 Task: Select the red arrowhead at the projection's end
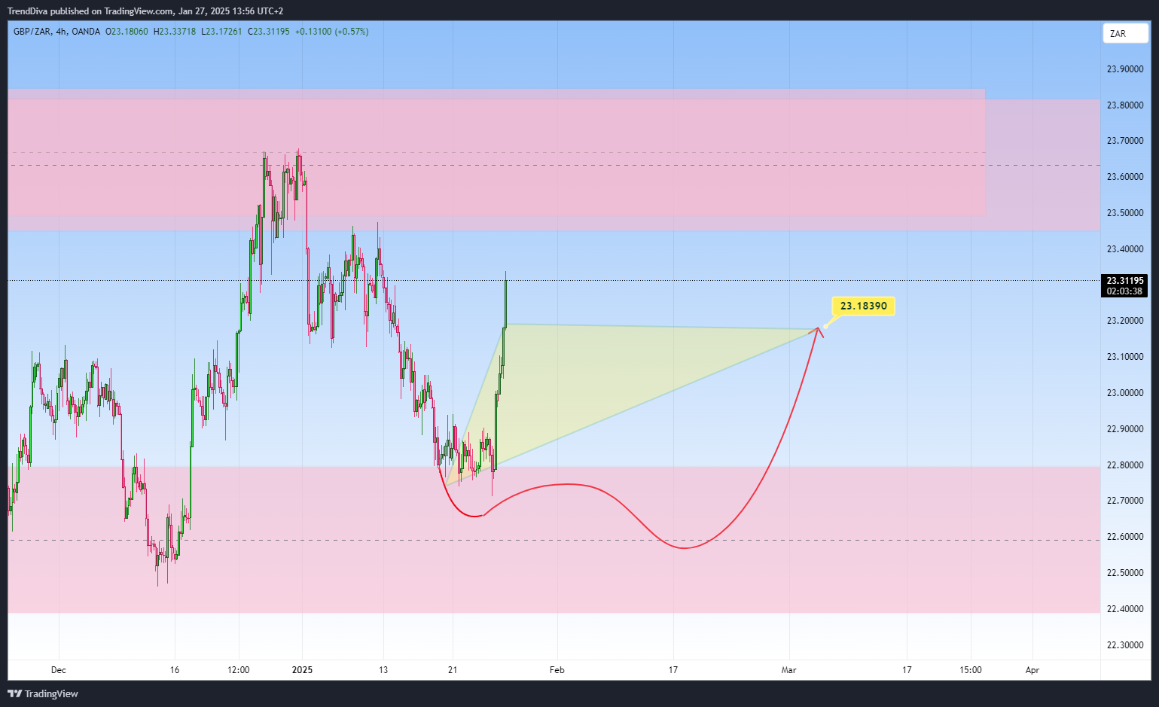(818, 331)
